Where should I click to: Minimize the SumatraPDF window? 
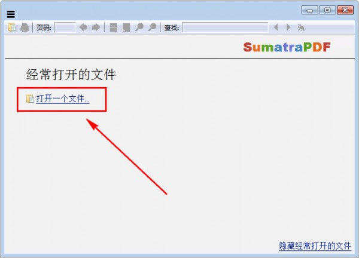click(x=309, y=10)
